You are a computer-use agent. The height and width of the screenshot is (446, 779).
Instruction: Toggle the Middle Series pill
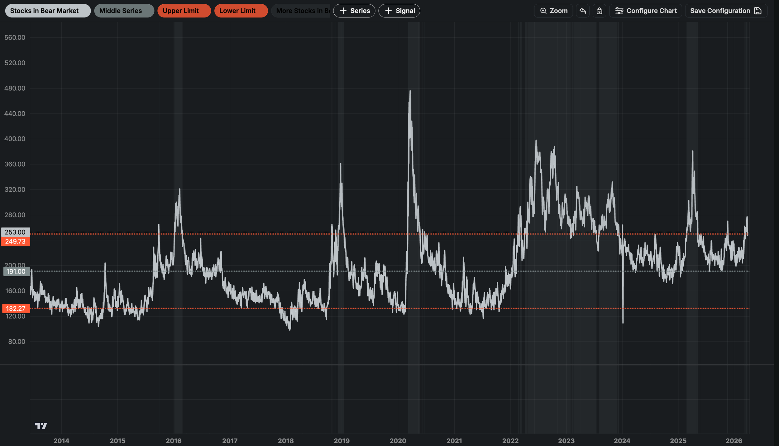click(124, 11)
